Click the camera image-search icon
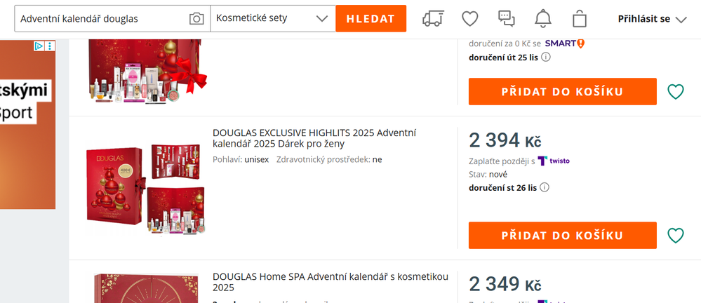Screen dimensions: 701x303 pos(196,19)
